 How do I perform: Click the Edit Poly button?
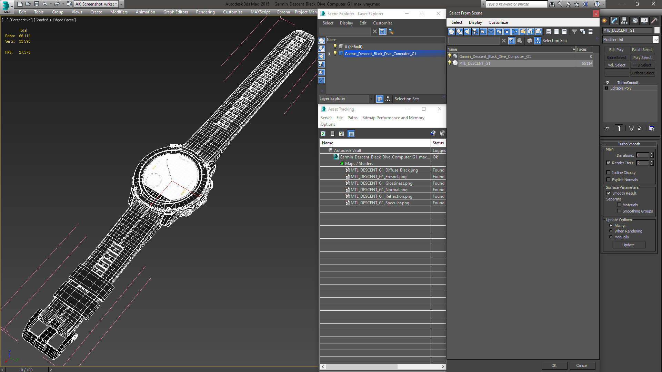pyautogui.click(x=616, y=50)
